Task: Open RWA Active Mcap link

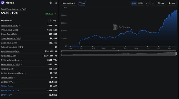Action: [x=9, y=30]
